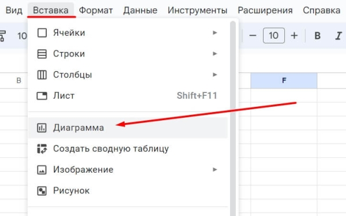The width and height of the screenshot is (346, 216).
Task: Click the Ячейки checkbox-shaped icon
Action: coord(42,33)
